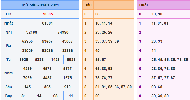Click the Tư prize number 9925
190x100 pixels.
(24, 60)
